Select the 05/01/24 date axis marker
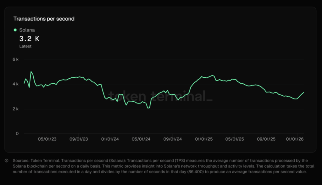The width and height of the screenshot is (322, 185). pyautogui.click(x=141, y=139)
